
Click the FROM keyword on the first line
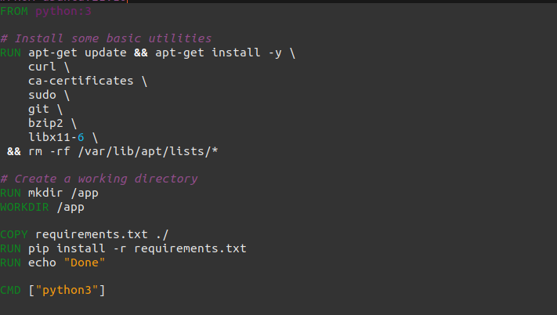click(14, 11)
